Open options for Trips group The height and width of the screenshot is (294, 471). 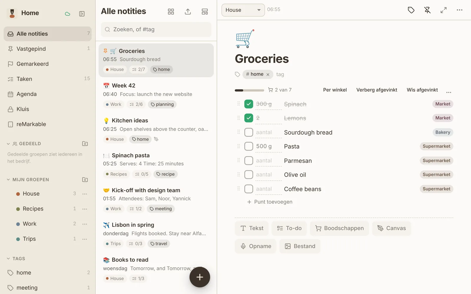tap(85, 239)
